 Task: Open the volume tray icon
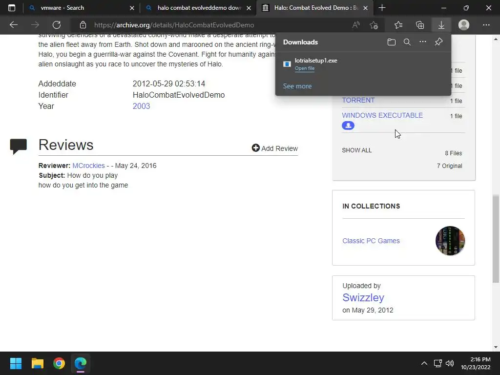tap(450, 363)
